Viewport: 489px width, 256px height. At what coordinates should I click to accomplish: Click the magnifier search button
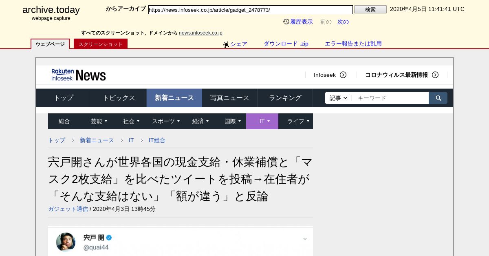pyautogui.click(x=438, y=98)
